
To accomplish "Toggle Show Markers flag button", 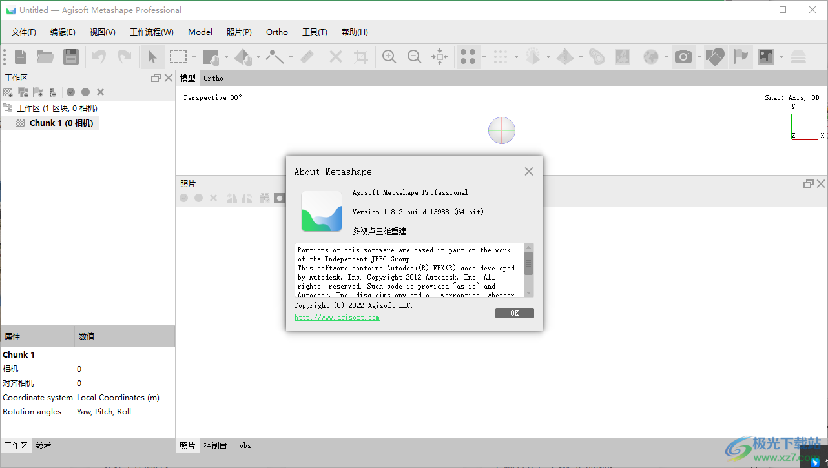I will point(741,57).
